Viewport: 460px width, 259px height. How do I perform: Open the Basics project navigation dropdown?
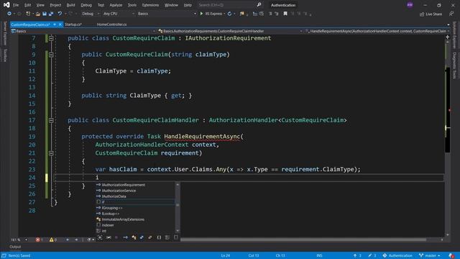tap(83, 31)
